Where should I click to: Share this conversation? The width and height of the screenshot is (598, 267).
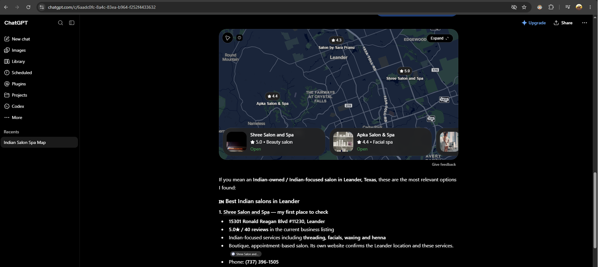pyautogui.click(x=563, y=23)
